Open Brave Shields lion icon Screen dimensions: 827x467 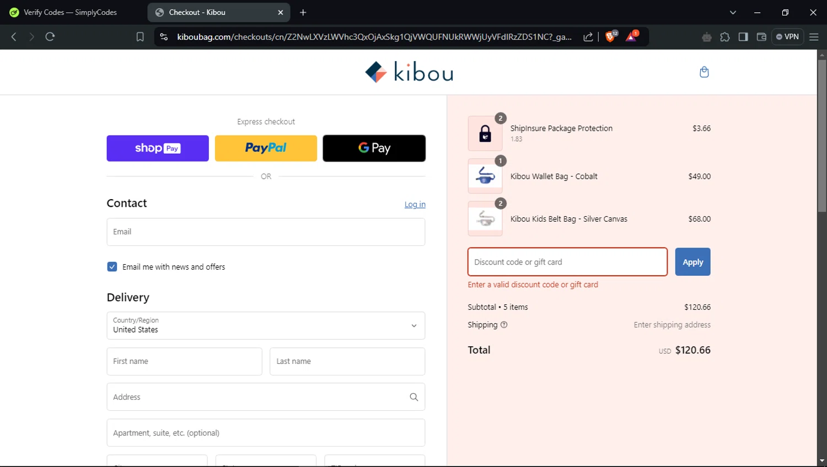[x=611, y=36]
